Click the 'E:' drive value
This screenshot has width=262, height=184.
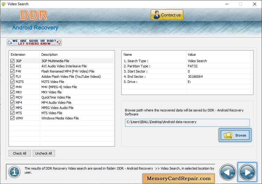[x=189, y=82]
